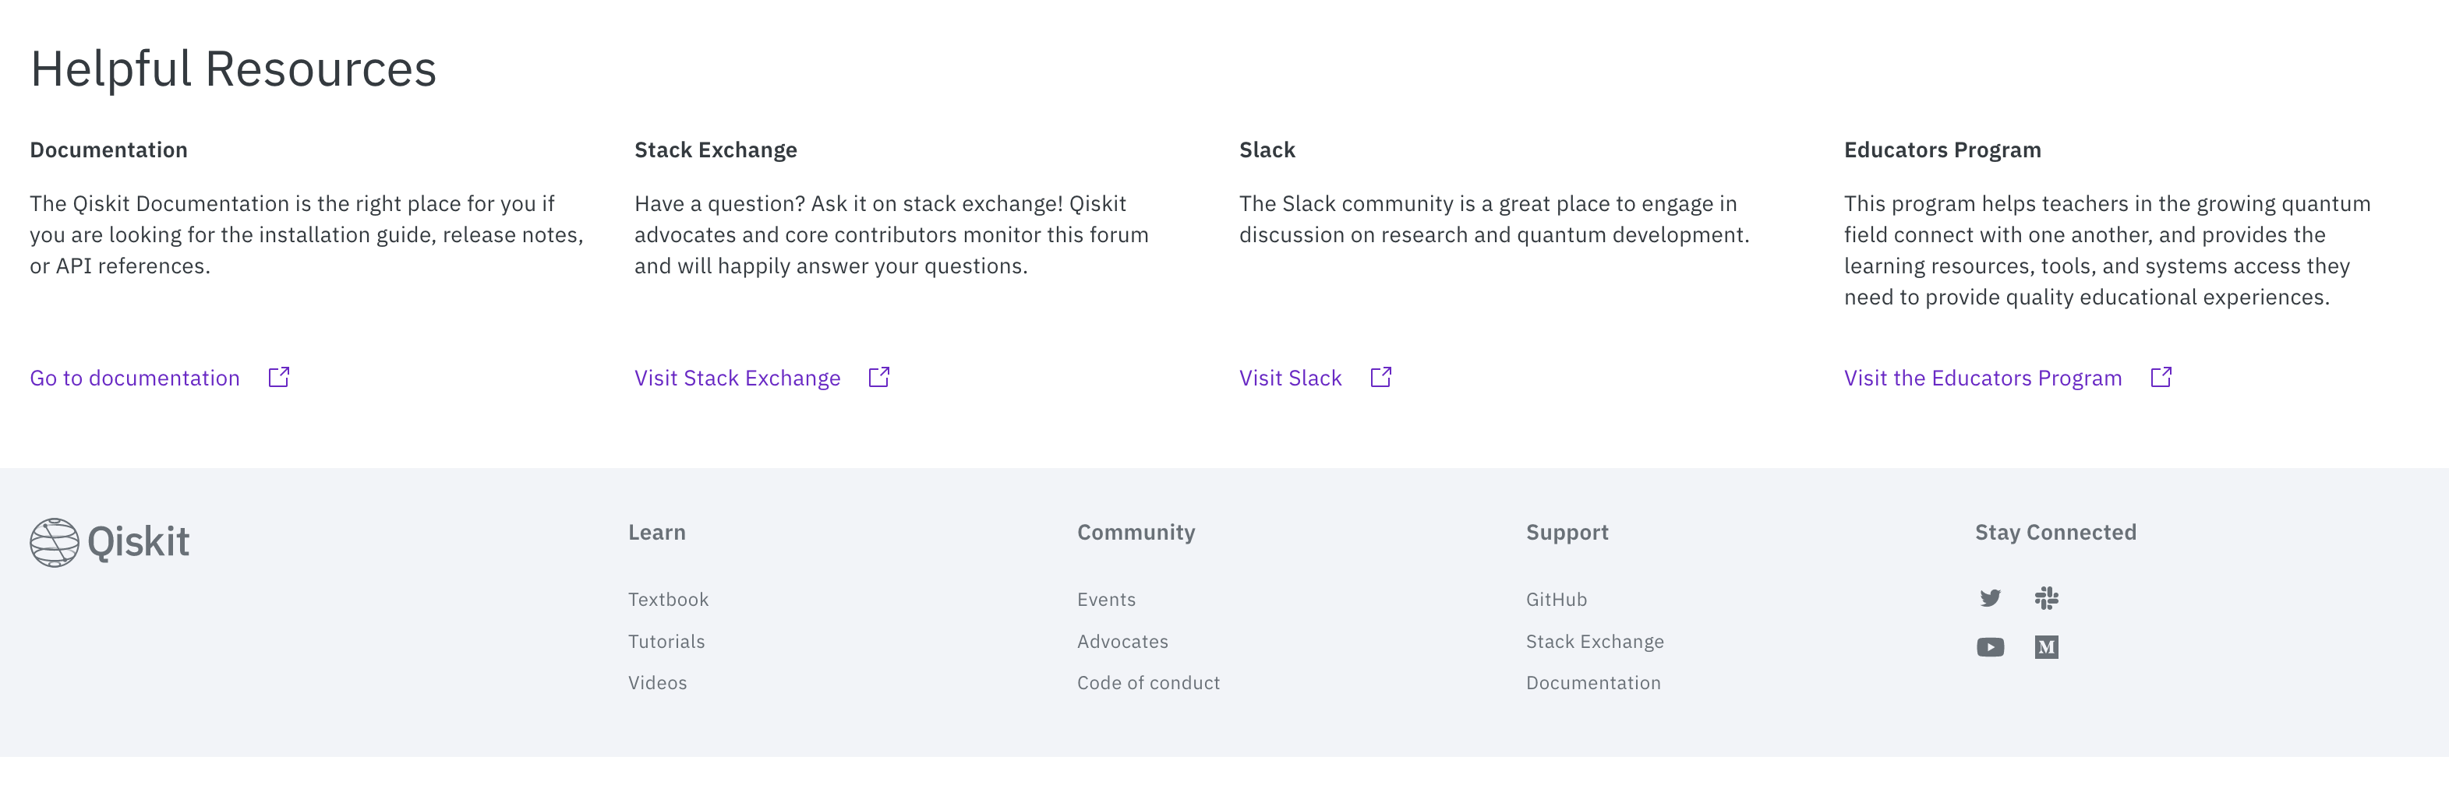
Task: Click the Slack icon under Stay Connected
Action: click(2046, 599)
